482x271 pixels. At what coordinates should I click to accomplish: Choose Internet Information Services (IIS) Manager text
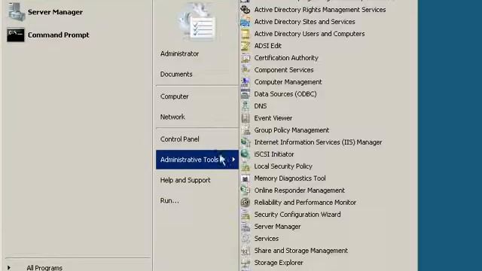[318, 142]
